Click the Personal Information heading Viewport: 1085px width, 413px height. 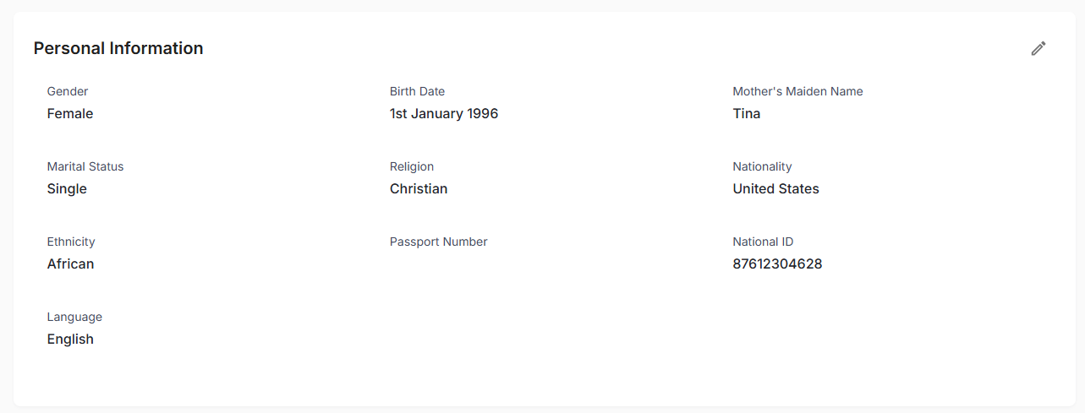point(118,48)
